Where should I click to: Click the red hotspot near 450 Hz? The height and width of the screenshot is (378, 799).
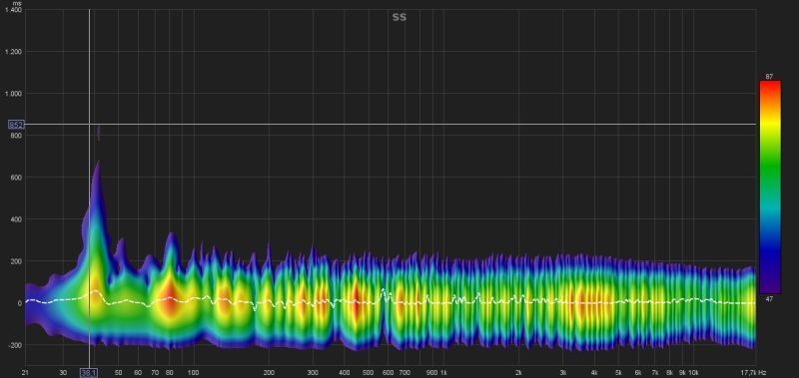click(x=357, y=304)
